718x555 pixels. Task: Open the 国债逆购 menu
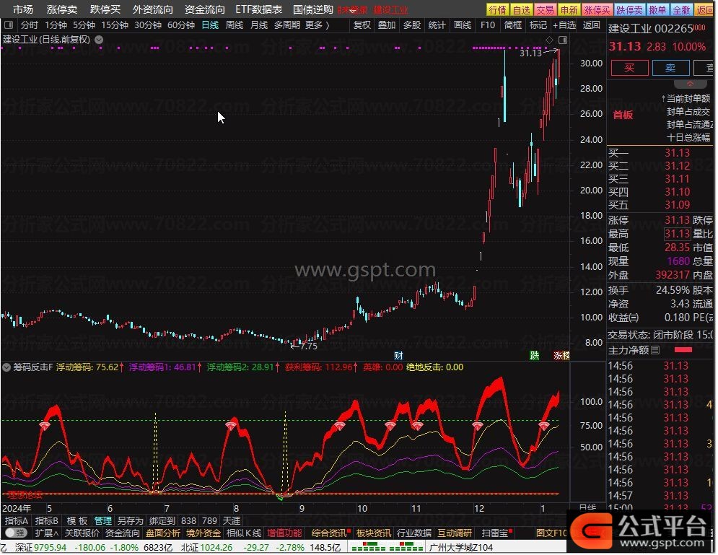click(313, 9)
